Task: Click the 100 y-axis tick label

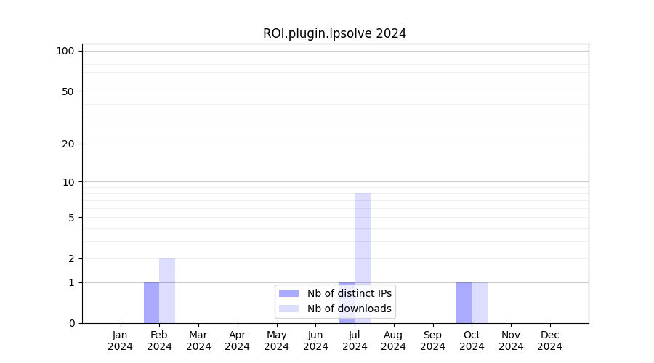Action: 65,51
